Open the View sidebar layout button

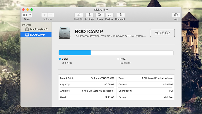click(x=25, y=15)
